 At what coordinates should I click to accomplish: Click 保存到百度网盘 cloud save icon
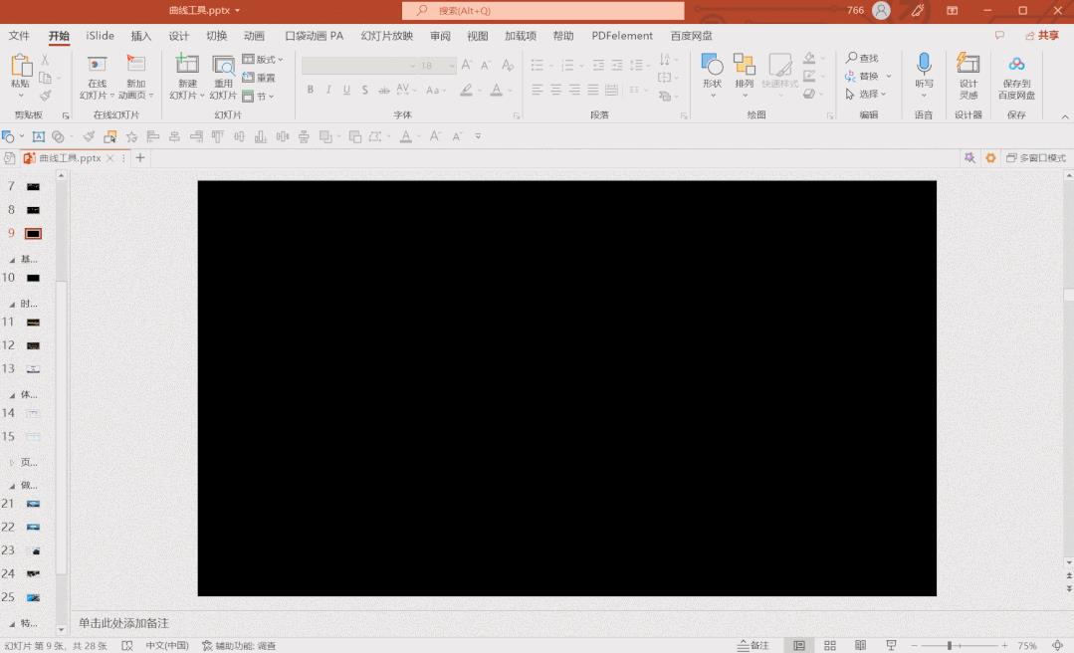click(1016, 66)
